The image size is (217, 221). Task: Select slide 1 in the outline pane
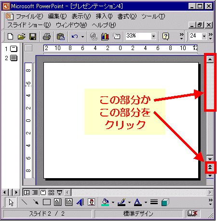11,49
